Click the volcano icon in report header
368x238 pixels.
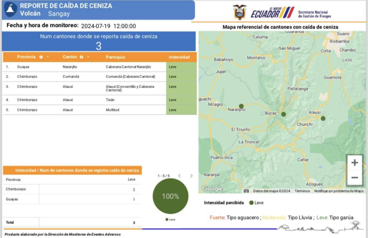coord(11,10)
